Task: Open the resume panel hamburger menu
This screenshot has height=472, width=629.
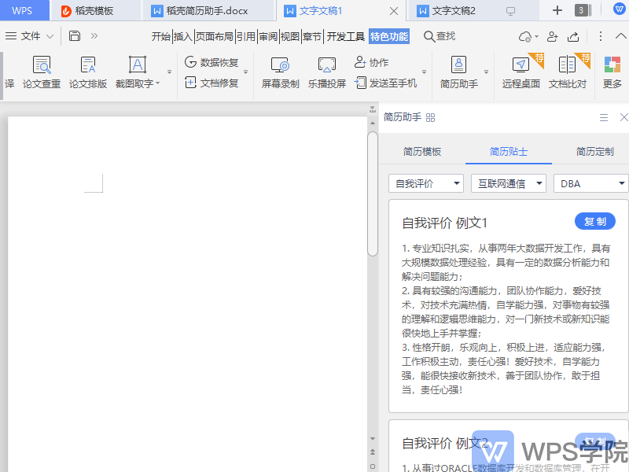Action: tap(604, 117)
